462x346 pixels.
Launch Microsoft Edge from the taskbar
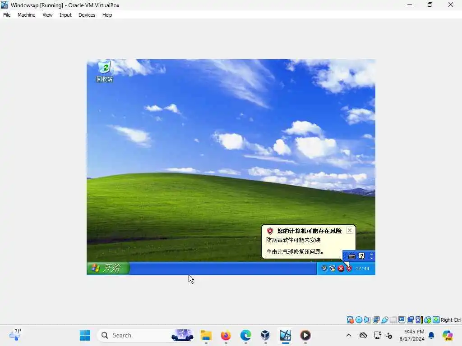(x=245, y=335)
